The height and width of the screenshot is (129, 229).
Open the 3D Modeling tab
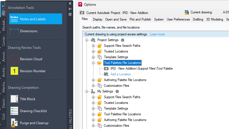(214, 19)
